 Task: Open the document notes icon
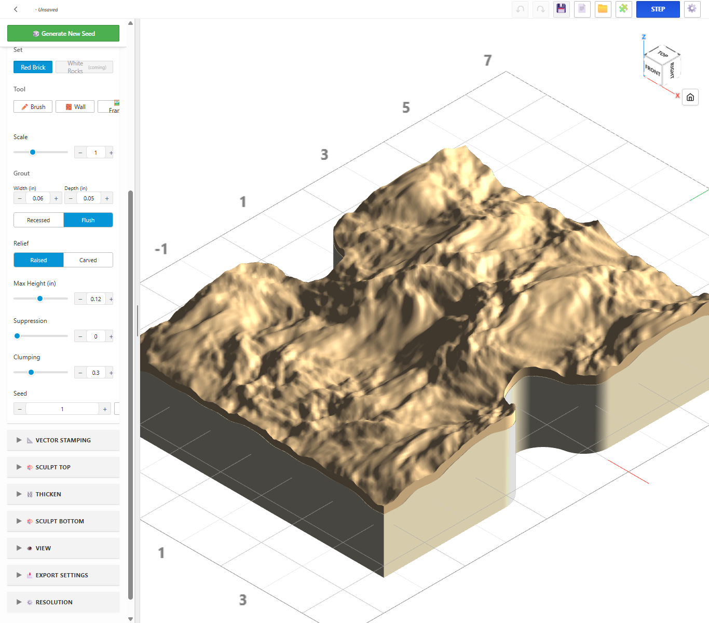[582, 9]
